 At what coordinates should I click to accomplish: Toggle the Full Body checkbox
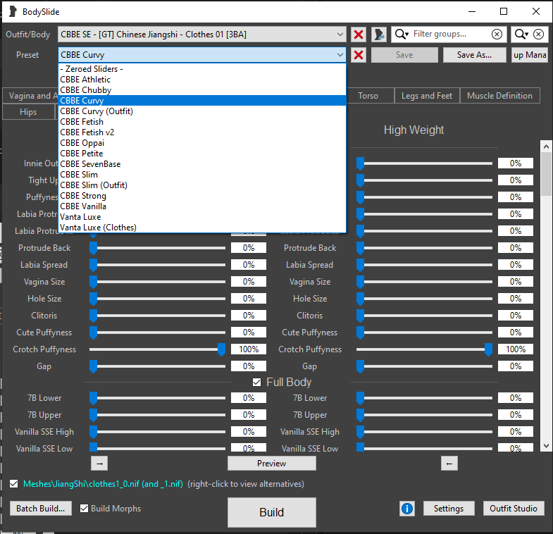(256, 382)
